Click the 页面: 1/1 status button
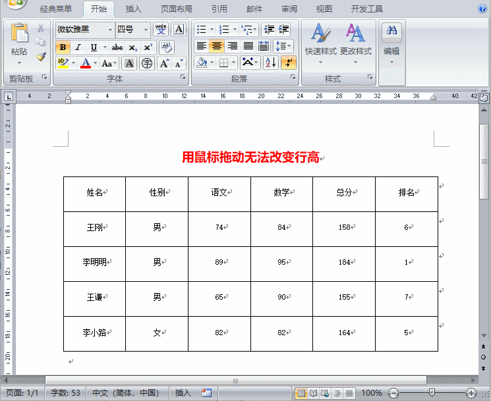This screenshot has height=401, width=491. [22, 393]
